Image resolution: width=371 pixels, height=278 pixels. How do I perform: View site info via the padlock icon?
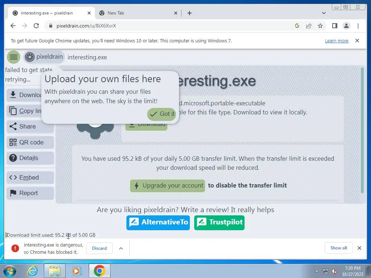(x=50, y=26)
